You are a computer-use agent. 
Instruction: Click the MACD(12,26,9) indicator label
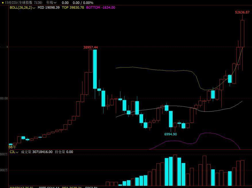(22, 187)
